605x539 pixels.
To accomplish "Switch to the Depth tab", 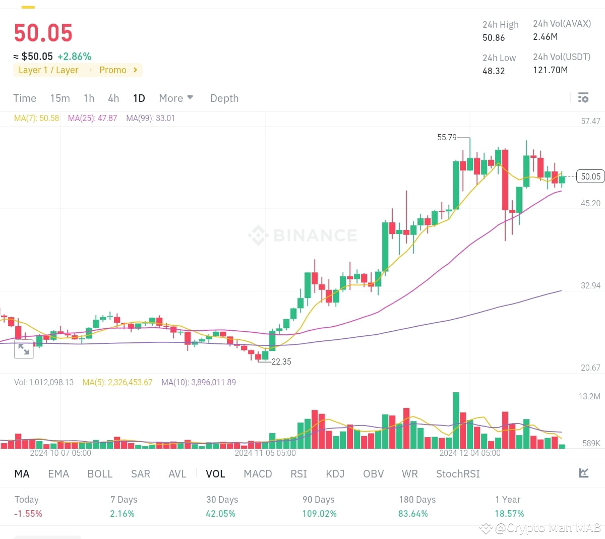I will pos(224,98).
